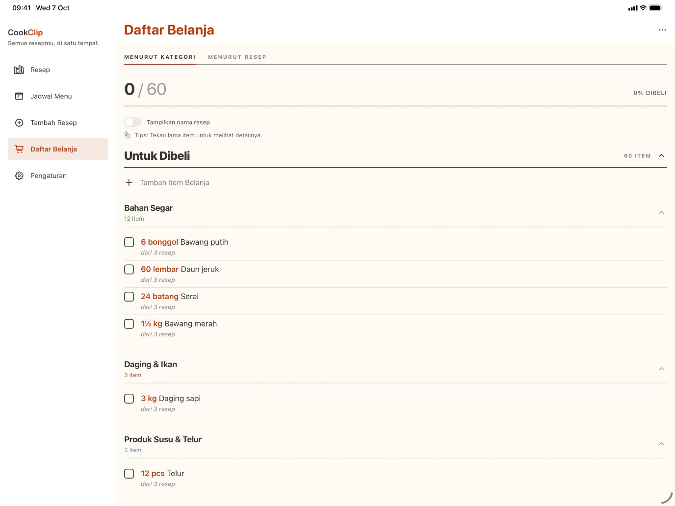
Task: Switch to the Menurut Kategori tab
Action: click(x=160, y=57)
